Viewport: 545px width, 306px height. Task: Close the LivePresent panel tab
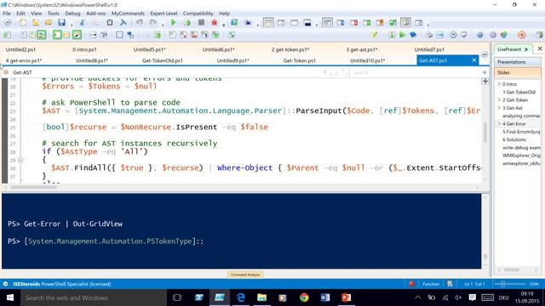[526, 49]
